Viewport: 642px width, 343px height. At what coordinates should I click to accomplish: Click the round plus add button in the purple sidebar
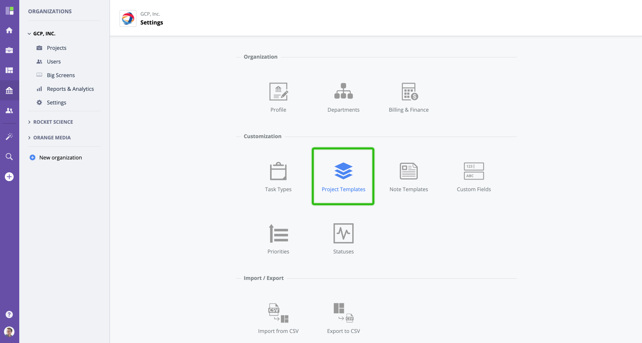(x=9, y=177)
